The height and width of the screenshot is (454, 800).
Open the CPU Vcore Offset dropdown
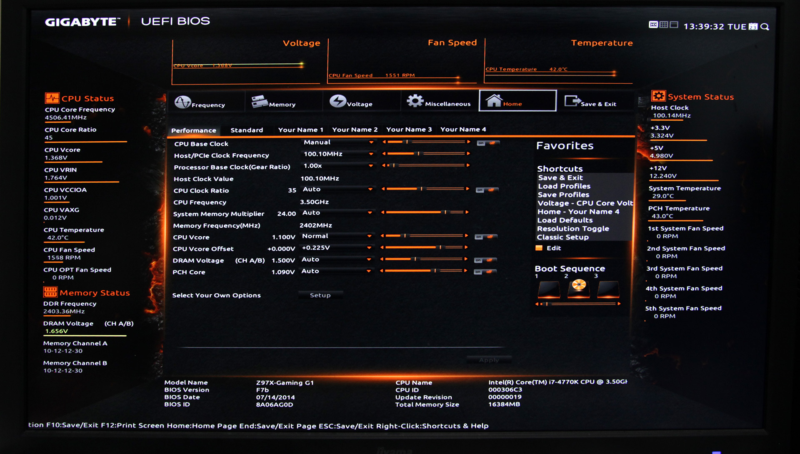point(336,248)
